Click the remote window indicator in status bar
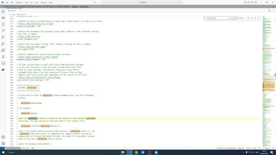276x155 pixels. (2, 148)
